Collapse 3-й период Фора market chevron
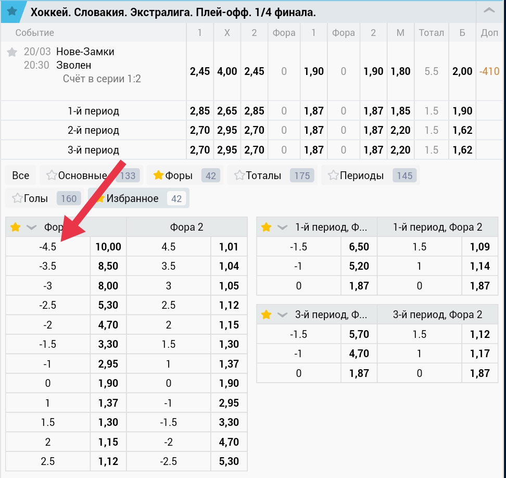506x478 pixels. coord(282,315)
